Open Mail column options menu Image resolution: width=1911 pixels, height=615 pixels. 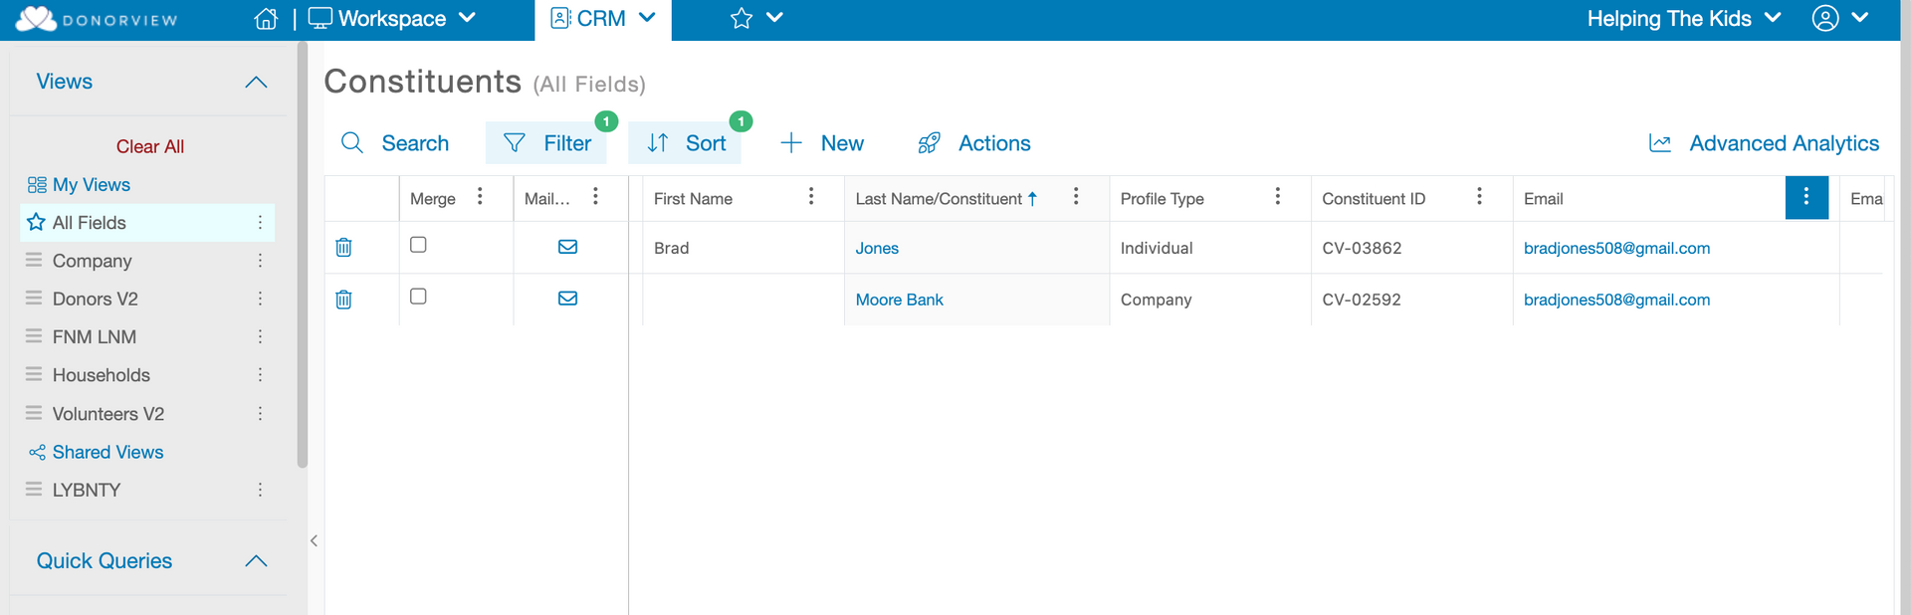pos(595,197)
